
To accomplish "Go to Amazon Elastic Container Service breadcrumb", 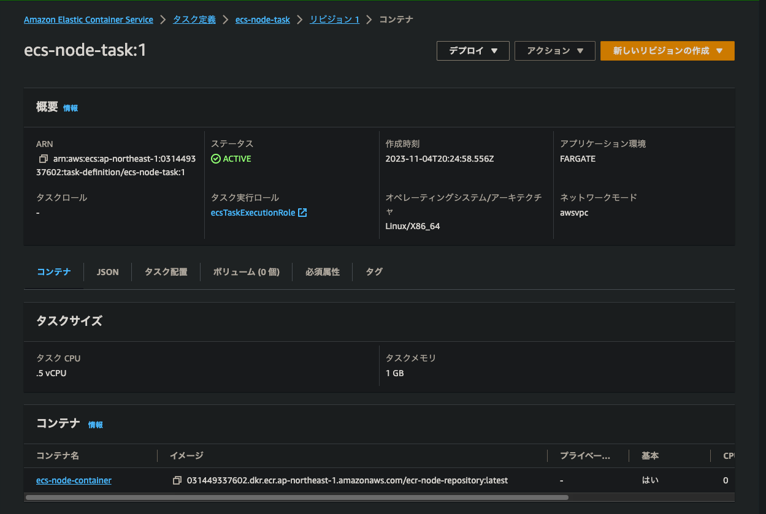I will point(88,20).
